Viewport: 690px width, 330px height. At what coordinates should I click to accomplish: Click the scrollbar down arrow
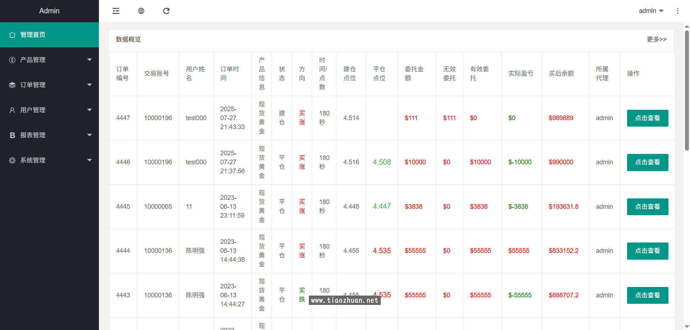click(687, 326)
